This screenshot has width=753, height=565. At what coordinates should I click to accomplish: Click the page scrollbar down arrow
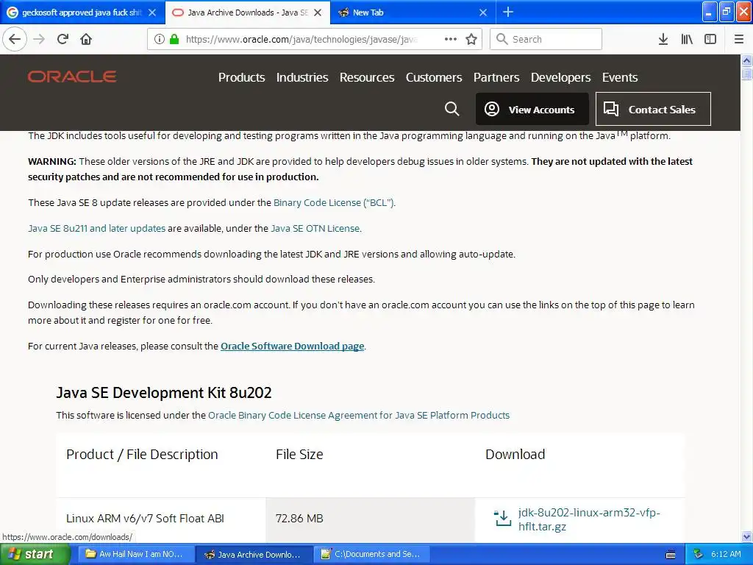tap(746, 536)
